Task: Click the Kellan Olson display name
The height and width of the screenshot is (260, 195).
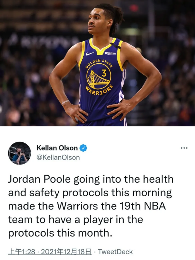Action: pyautogui.click(x=57, y=148)
